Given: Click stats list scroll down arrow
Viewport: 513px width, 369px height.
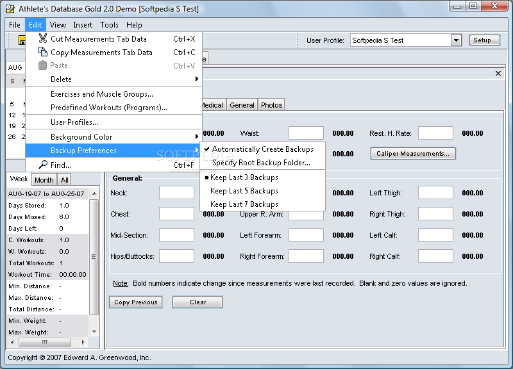Looking at the screenshot, I should [x=94, y=332].
